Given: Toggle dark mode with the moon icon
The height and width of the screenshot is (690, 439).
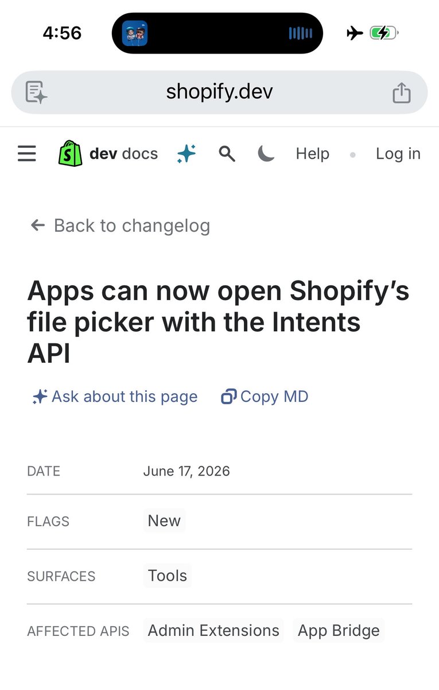Looking at the screenshot, I should pyautogui.click(x=266, y=154).
